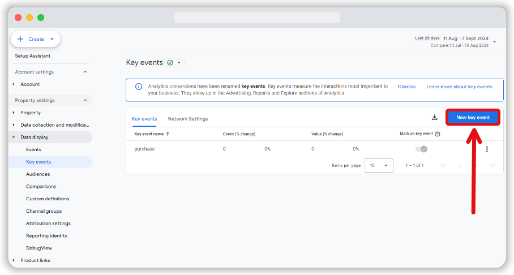Click the New key event button

pyautogui.click(x=473, y=117)
